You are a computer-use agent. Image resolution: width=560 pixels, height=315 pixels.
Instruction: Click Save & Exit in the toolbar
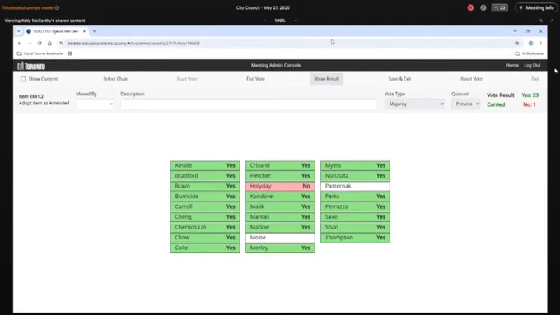(399, 79)
